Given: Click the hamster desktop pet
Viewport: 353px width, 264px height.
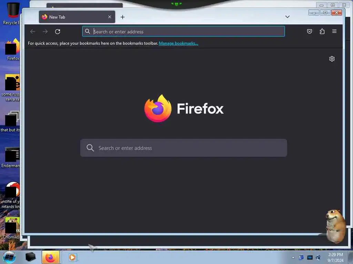Looking at the screenshot, I should click(335, 225).
